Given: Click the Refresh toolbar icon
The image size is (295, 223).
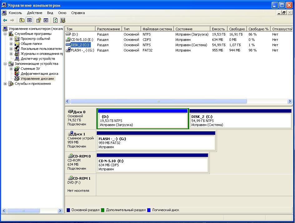Looking at the screenshot, I should coord(55,20).
